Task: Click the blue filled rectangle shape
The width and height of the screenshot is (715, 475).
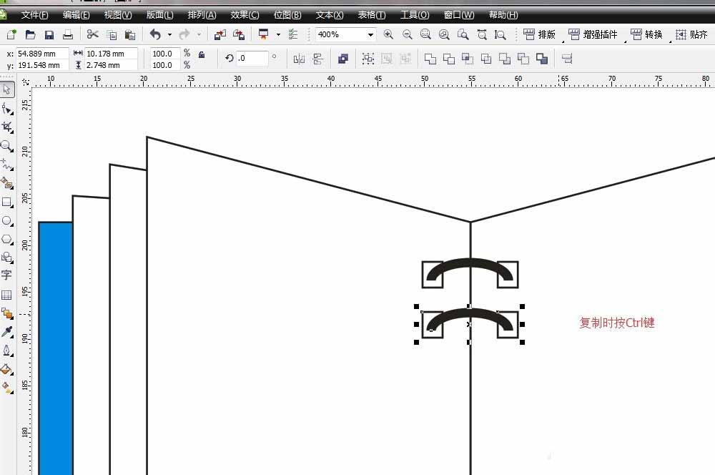Action: (55, 343)
